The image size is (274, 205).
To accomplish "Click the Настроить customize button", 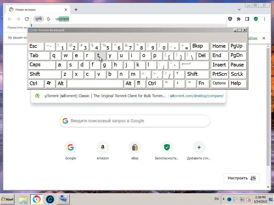I will point(242,178).
